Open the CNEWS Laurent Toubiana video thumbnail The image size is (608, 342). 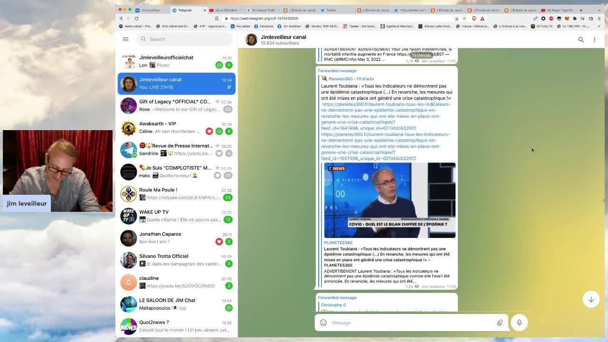click(x=389, y=200)
